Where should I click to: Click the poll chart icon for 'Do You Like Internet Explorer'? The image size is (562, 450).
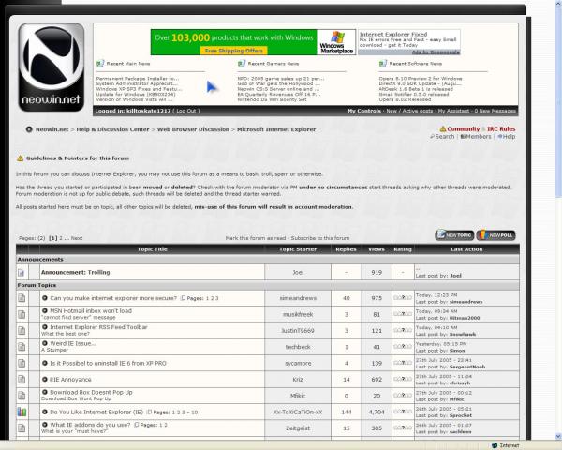[x=22, y=412]
